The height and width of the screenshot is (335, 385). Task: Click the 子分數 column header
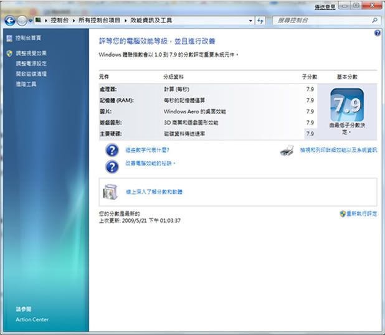(x=310, y=77)
